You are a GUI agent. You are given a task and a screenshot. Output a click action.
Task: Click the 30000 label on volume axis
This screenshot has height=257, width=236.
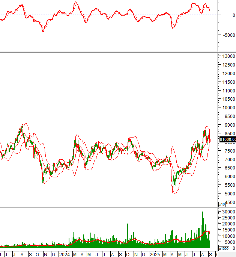[x=228, y=212]
